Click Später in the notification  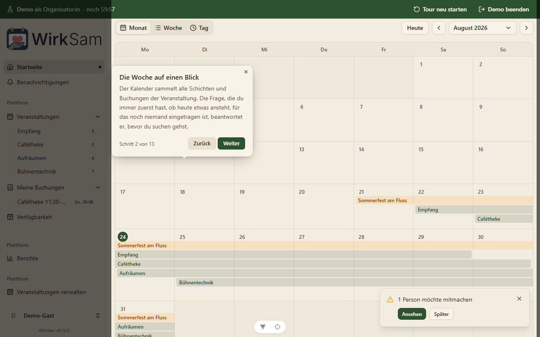pos(441,314)
